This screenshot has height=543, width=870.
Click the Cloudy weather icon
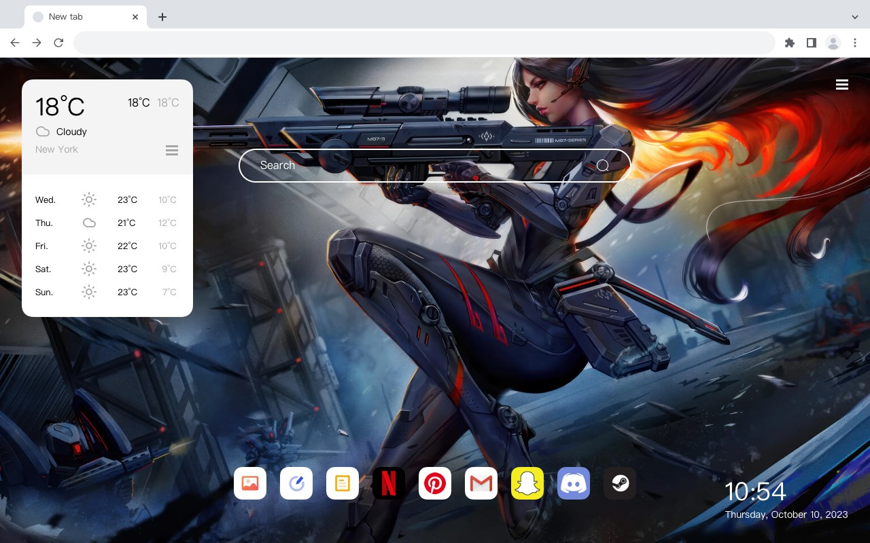43,132
